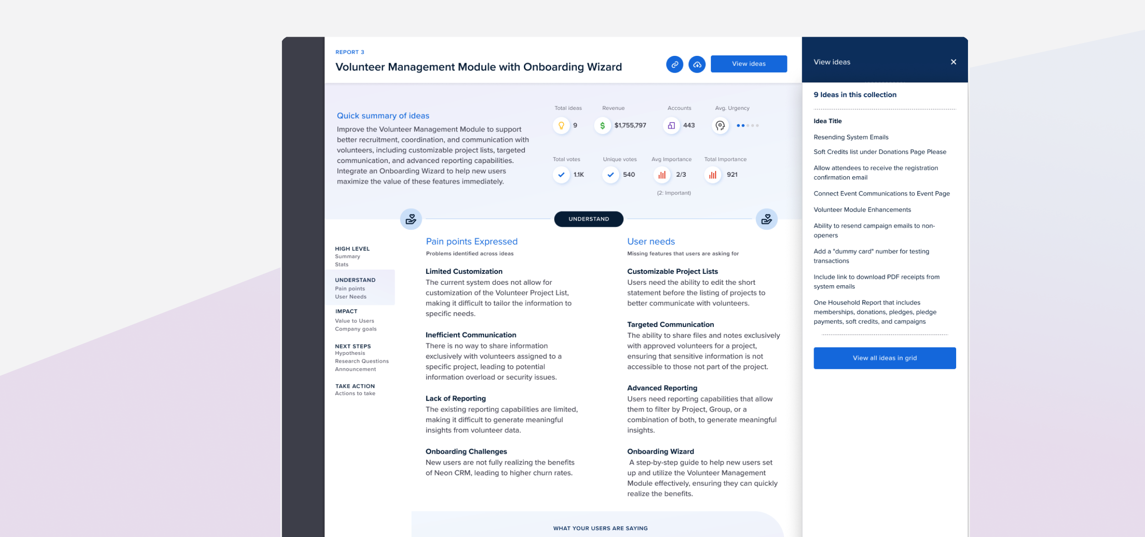Click the Avg Importance bar chart icon
The image size is (1145, 537).
662,174
